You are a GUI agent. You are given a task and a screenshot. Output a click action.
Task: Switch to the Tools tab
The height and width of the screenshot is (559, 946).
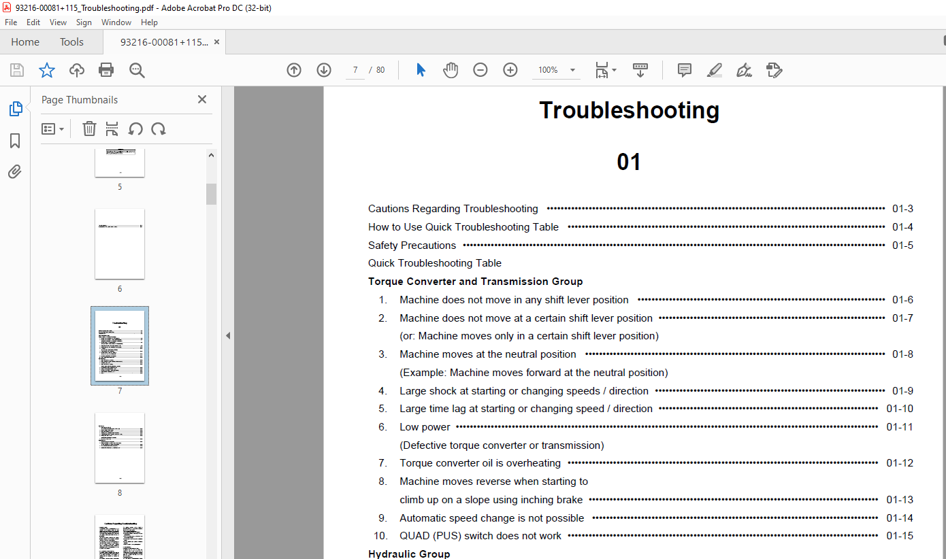click(x=71, y=41)
